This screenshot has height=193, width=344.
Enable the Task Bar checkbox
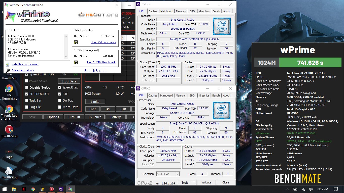(27, 101)
